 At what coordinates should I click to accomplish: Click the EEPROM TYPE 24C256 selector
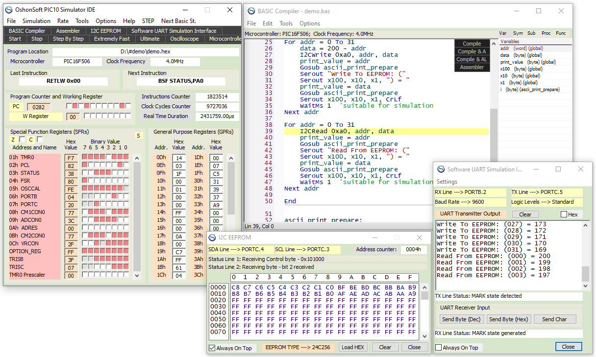coord(298,347)
